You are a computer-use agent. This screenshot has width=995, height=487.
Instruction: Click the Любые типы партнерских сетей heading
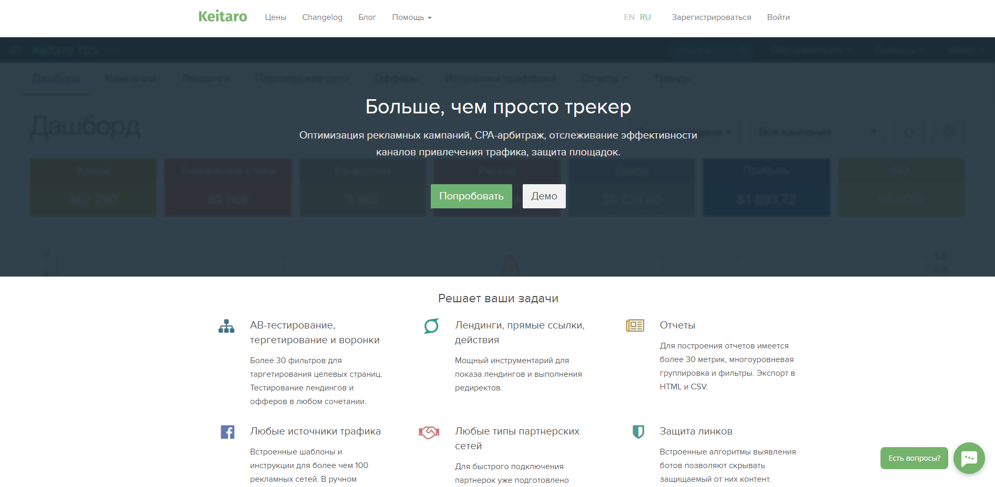[x=517, y=439]
